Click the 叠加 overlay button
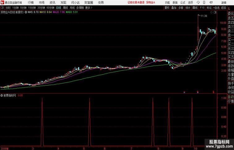 tap(174, 8)
